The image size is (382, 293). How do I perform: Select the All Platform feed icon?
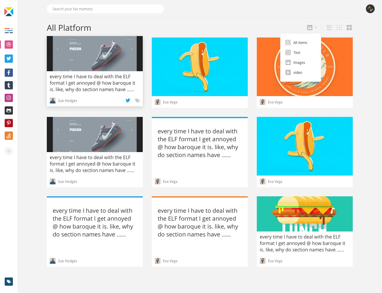tap(9, 30)
